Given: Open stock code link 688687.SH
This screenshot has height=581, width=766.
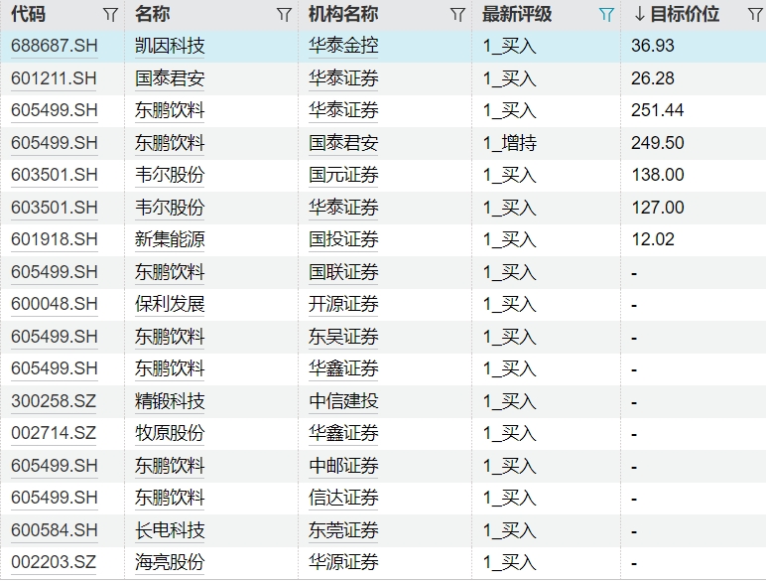Looking at the screenshot, I should pyautogui.click(x=55, y=46).
